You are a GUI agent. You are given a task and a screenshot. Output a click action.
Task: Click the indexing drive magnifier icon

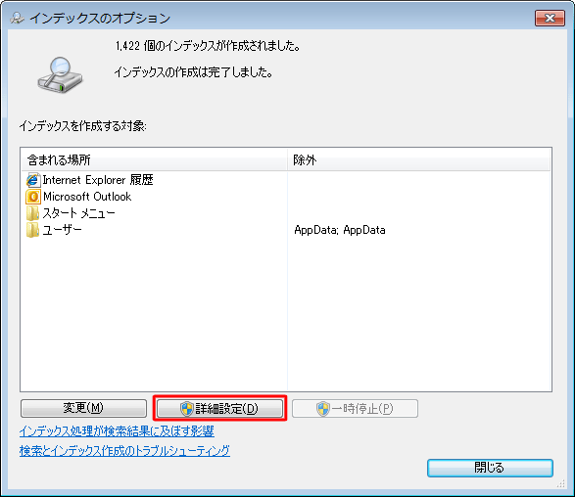click(x=60, y=75)
